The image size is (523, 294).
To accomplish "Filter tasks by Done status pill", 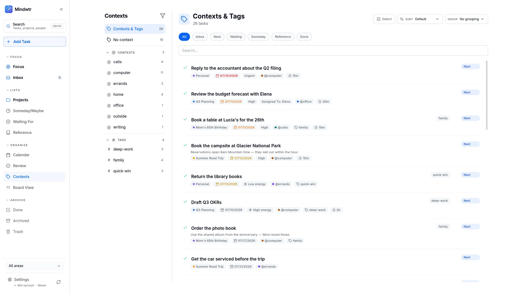I will click(304, 37).
